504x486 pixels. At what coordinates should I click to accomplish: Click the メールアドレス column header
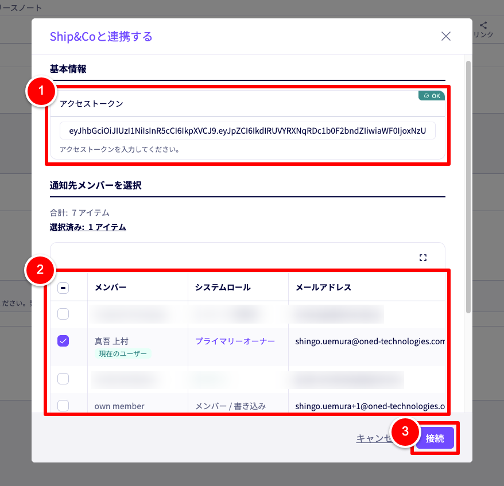[x=323, y=287]
